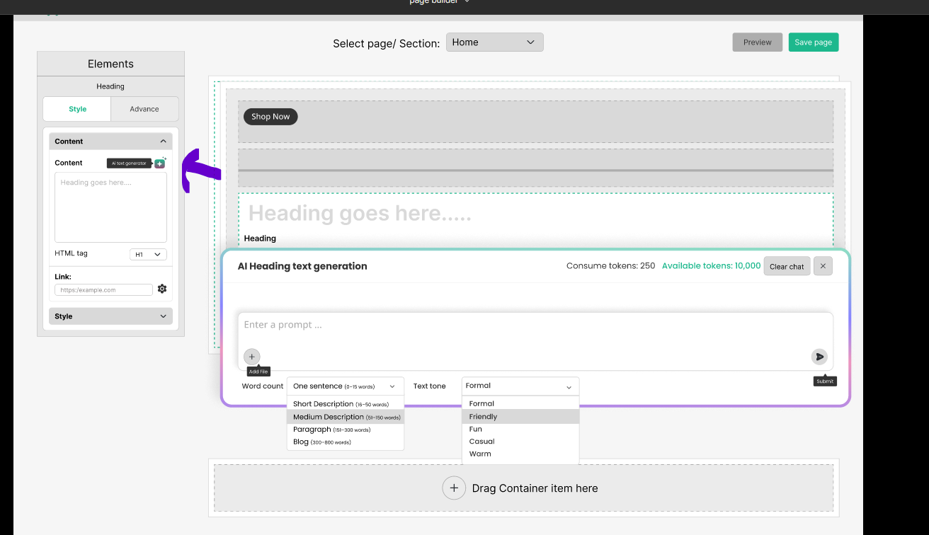Open the Select page Home dropdown
The image size is (929, 535).
tap(494, 42)
